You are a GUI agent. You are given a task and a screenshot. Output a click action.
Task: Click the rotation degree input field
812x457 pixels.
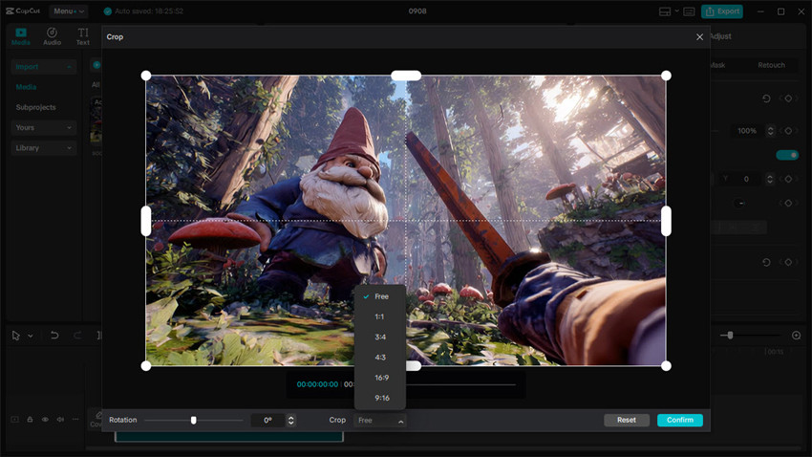pos(267,421)
